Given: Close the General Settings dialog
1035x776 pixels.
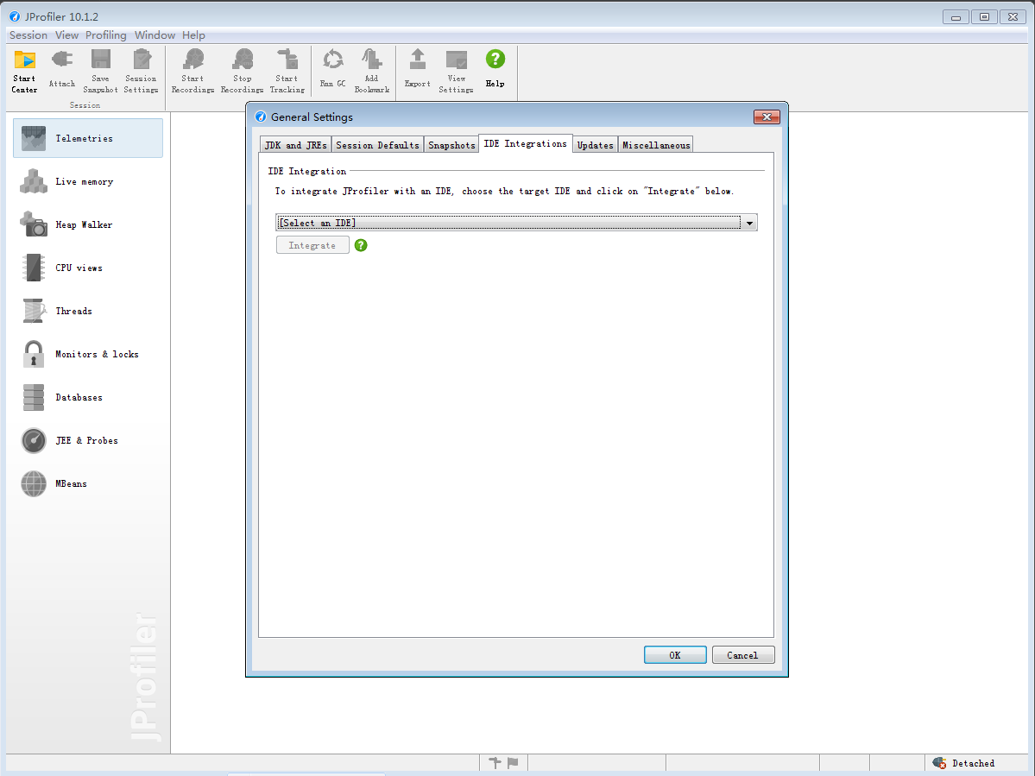Looking at the screenshot, I should tap(767, 117).
